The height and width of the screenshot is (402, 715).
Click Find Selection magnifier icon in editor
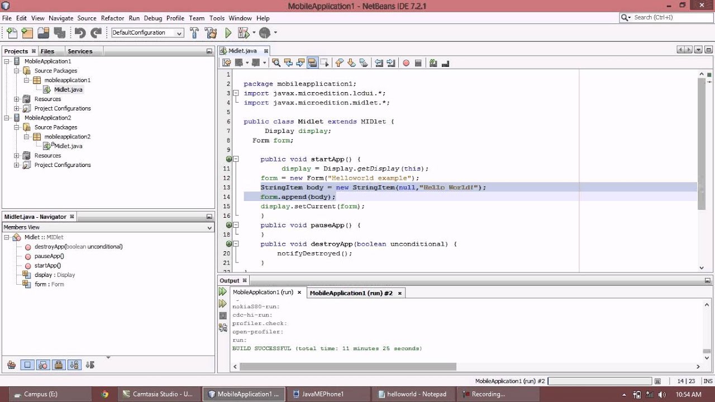click(x=276, y=63)
